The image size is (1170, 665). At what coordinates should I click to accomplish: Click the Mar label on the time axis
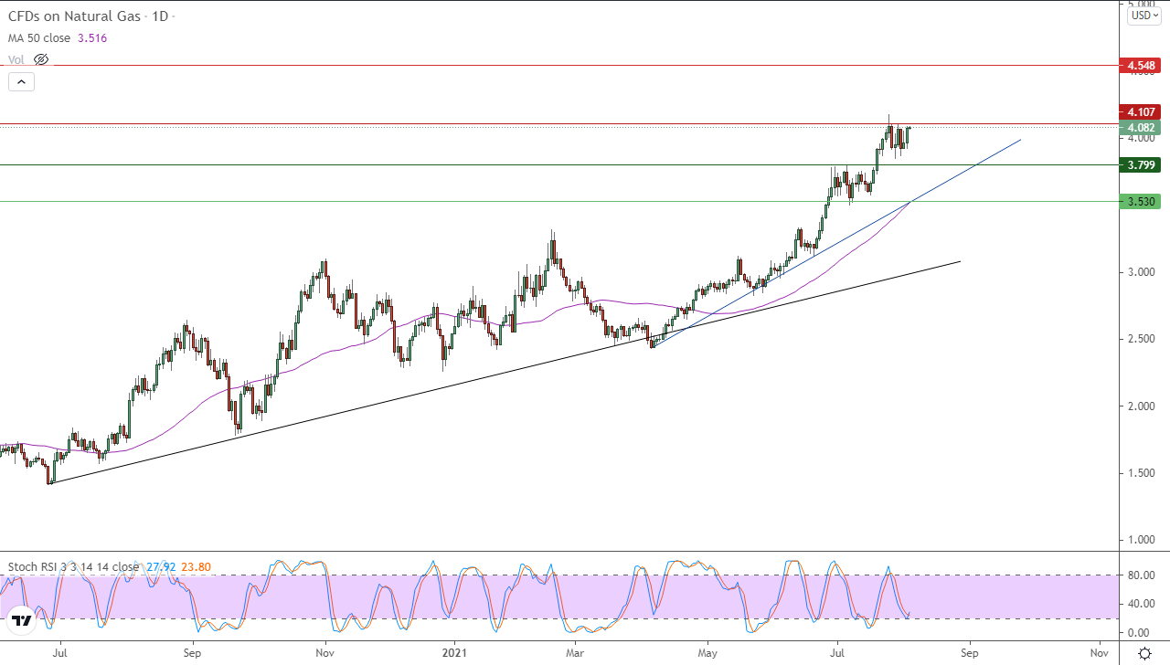point(575,653)
